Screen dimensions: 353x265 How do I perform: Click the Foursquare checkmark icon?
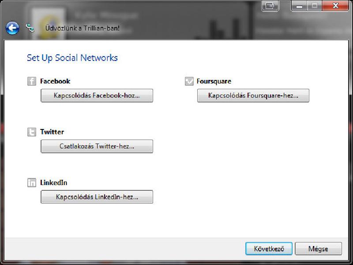pos(189,81)
